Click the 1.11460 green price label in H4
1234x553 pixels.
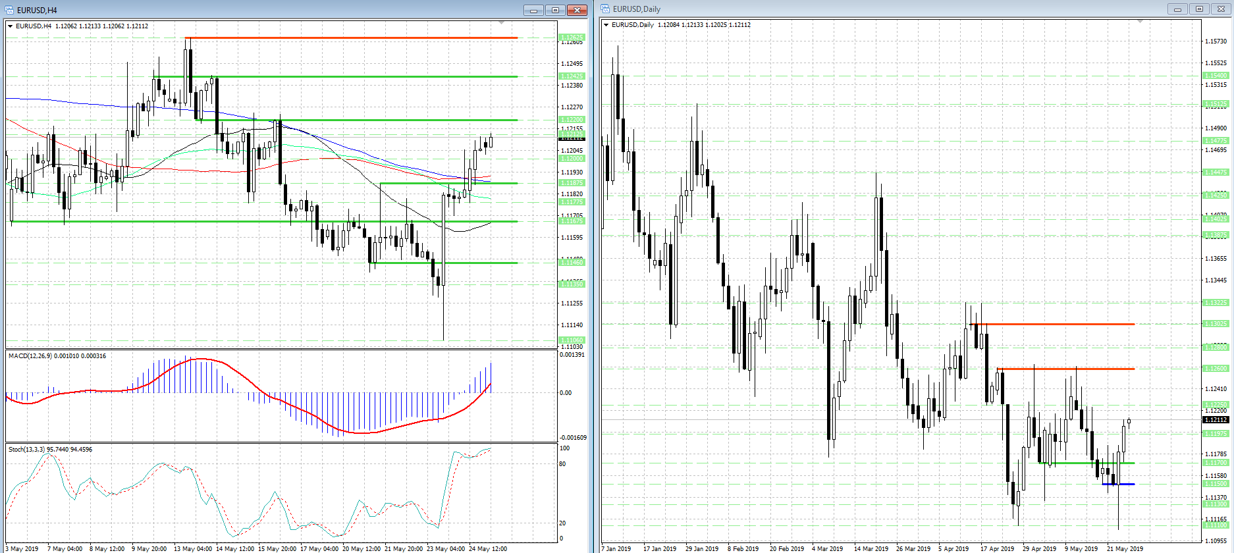[x=571, y=263]
